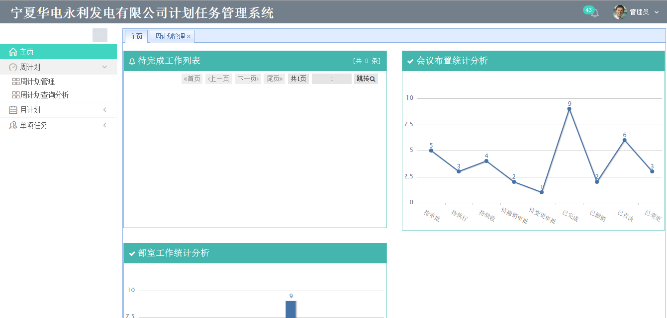This screenshot has height=318, width=667.
Task: Click the ‹上一页 pagination button
Action: [x=219, y=79]
